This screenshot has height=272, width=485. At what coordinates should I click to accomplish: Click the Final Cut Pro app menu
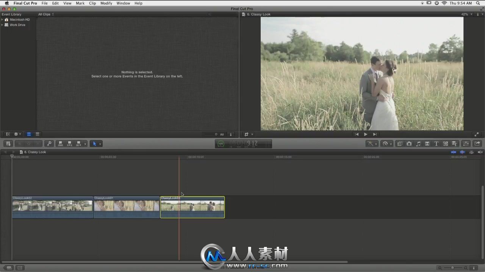coord(25,3)
